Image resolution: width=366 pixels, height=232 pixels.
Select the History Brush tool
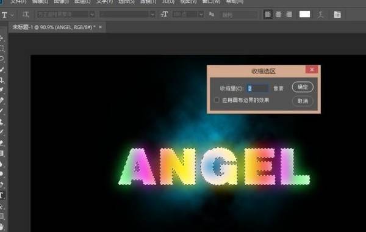click(2, 132)
